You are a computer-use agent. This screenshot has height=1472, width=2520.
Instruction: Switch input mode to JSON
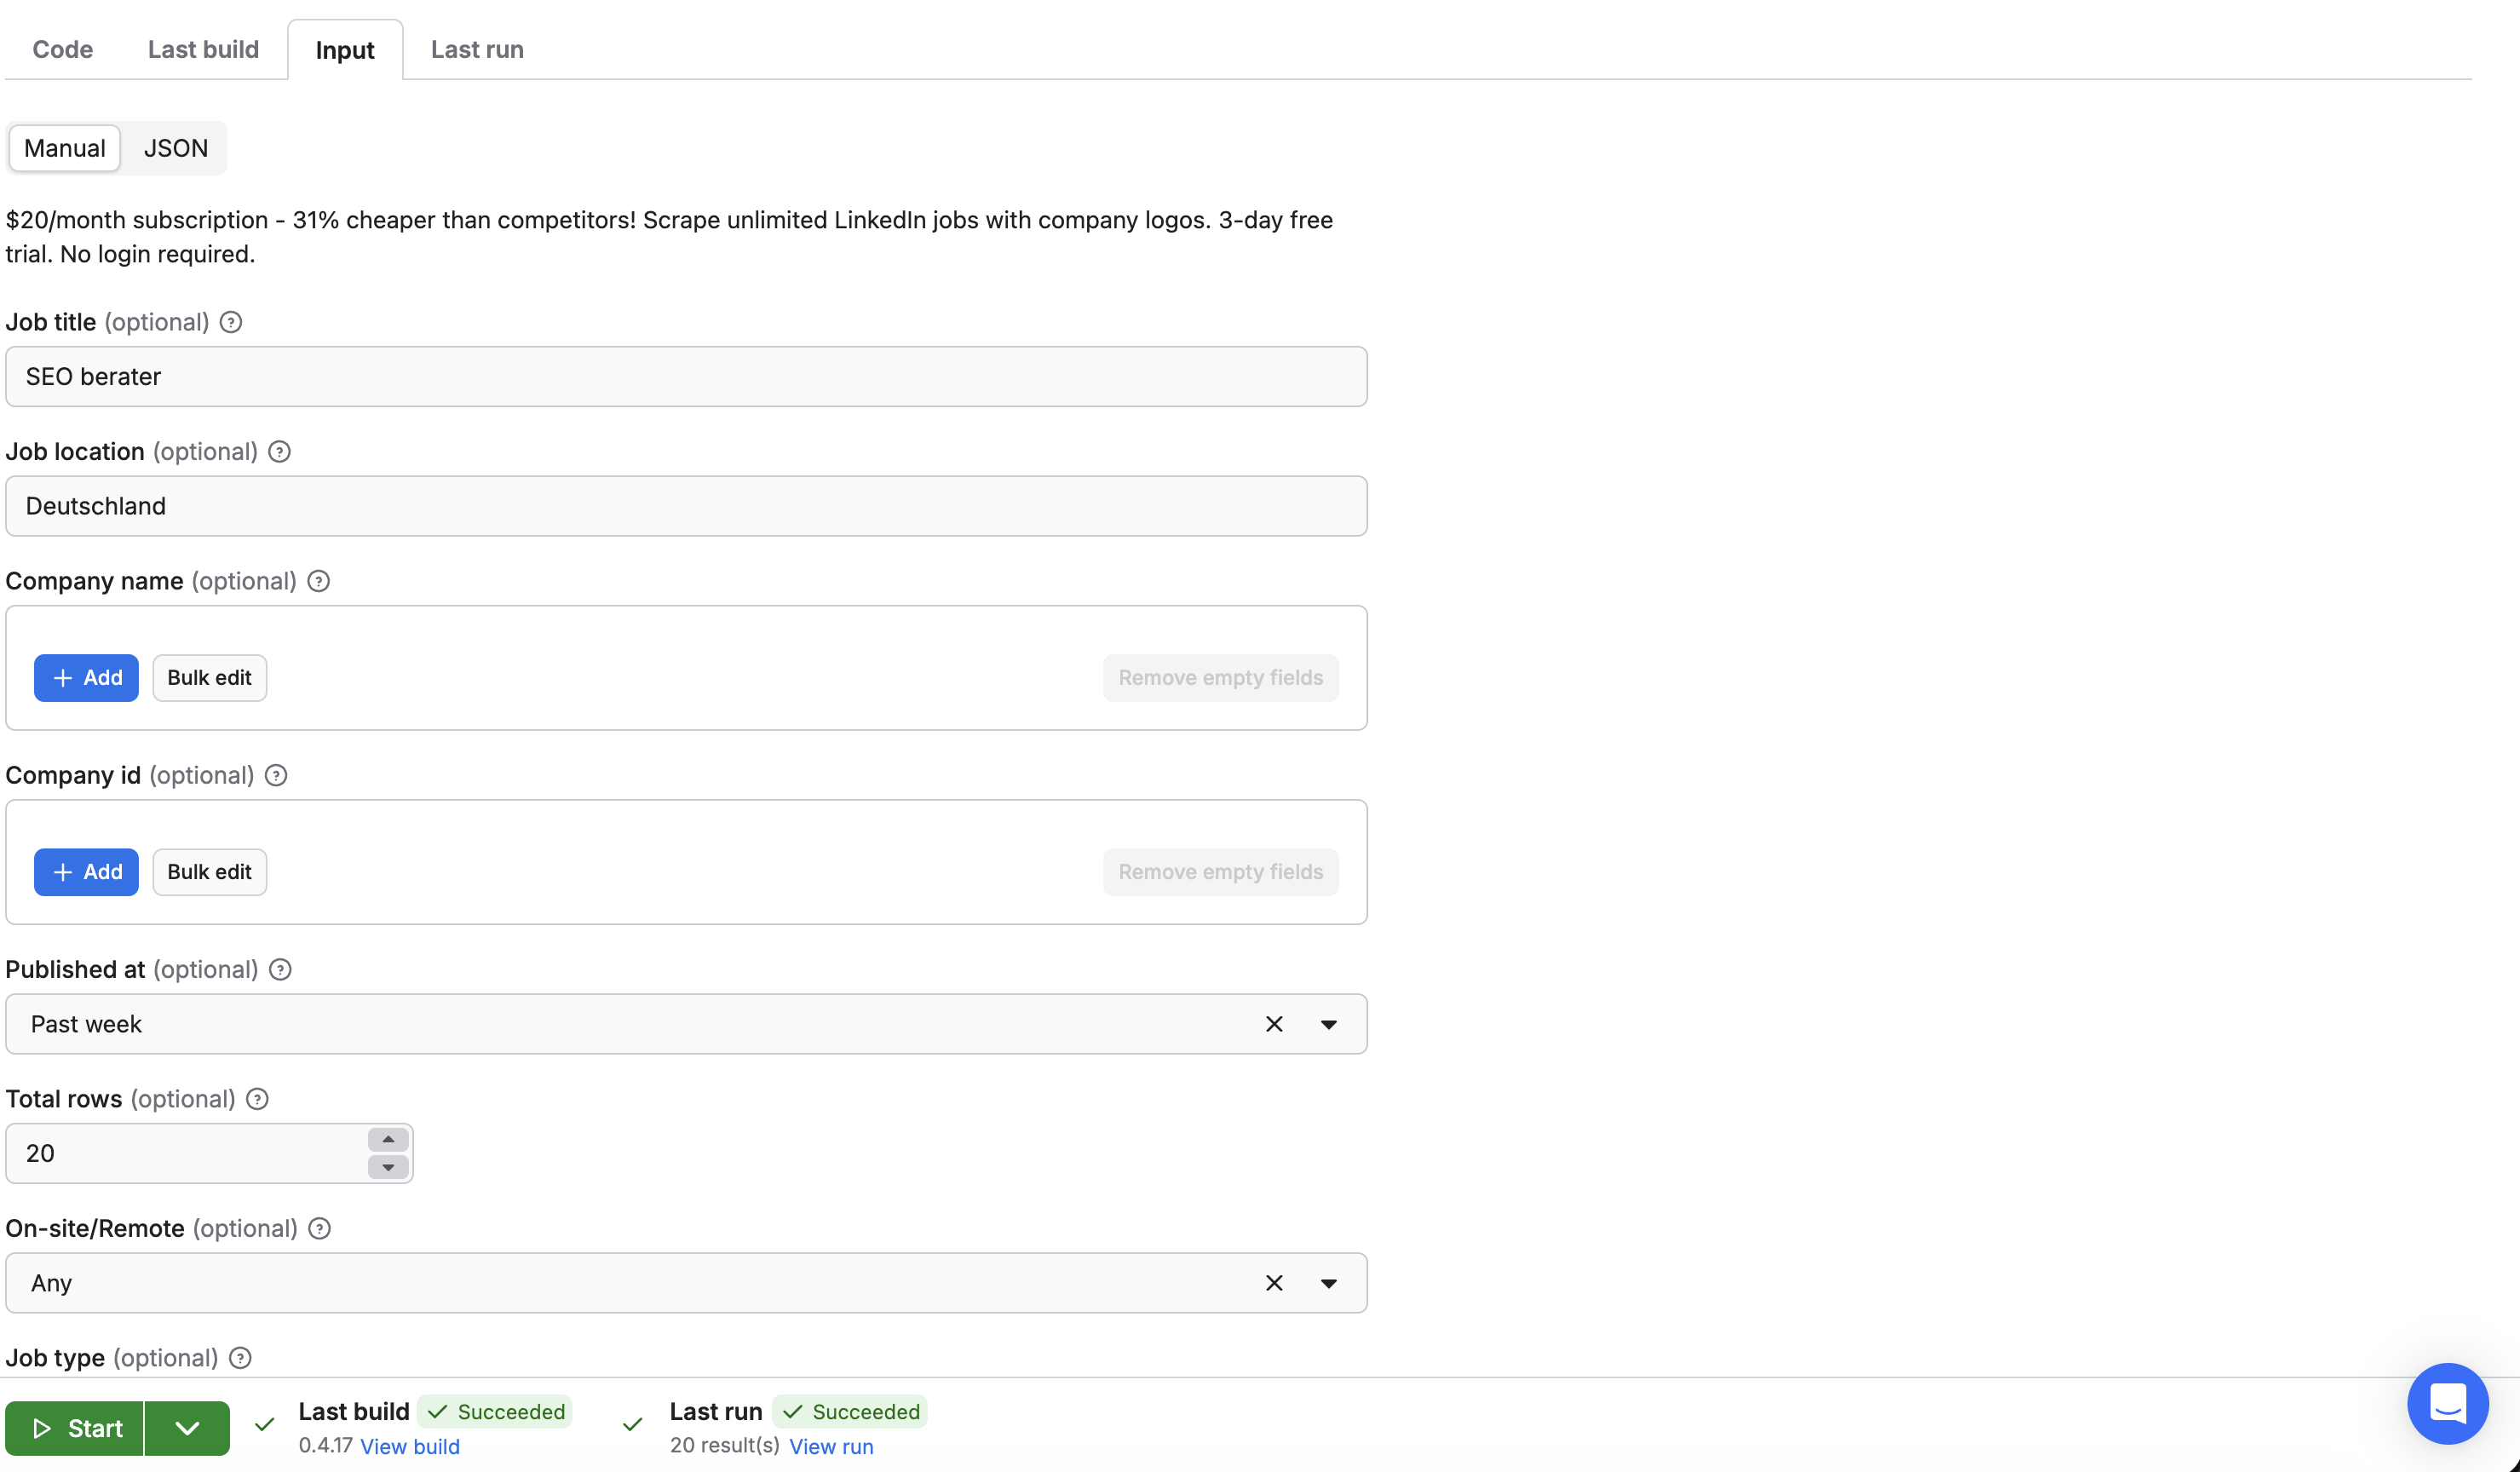[x=176, y=148]
